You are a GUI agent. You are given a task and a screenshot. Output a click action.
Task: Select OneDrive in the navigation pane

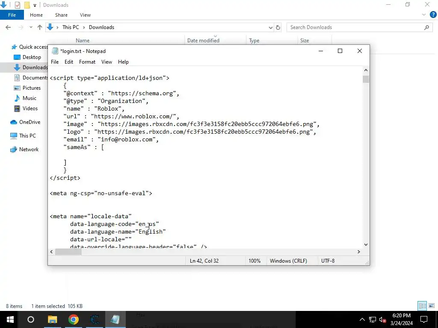(25, 122)
